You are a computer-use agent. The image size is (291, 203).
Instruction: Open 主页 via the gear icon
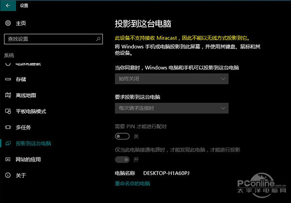pos(7,23)
